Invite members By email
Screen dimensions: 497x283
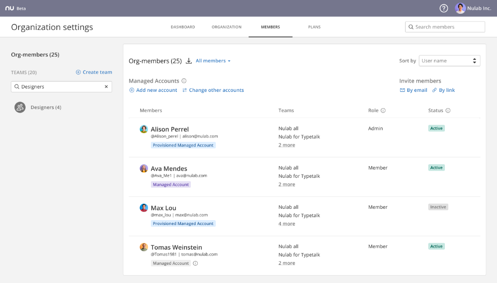(x=413, y=90)
